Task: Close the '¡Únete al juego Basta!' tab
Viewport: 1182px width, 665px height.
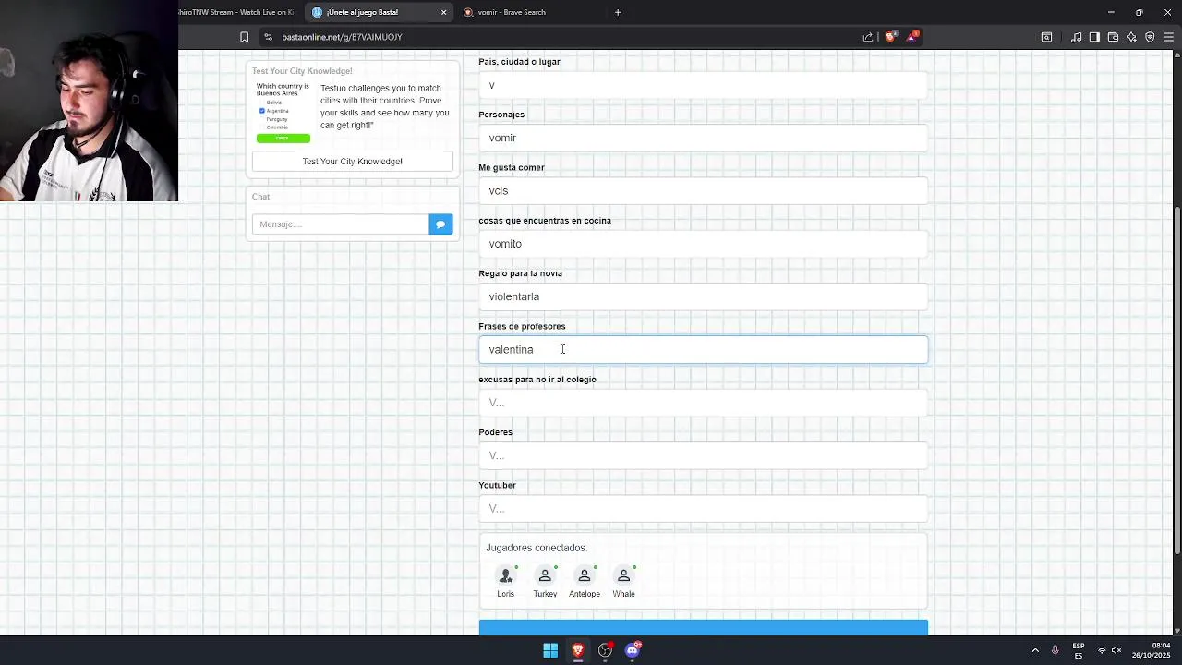Action: 443,12
